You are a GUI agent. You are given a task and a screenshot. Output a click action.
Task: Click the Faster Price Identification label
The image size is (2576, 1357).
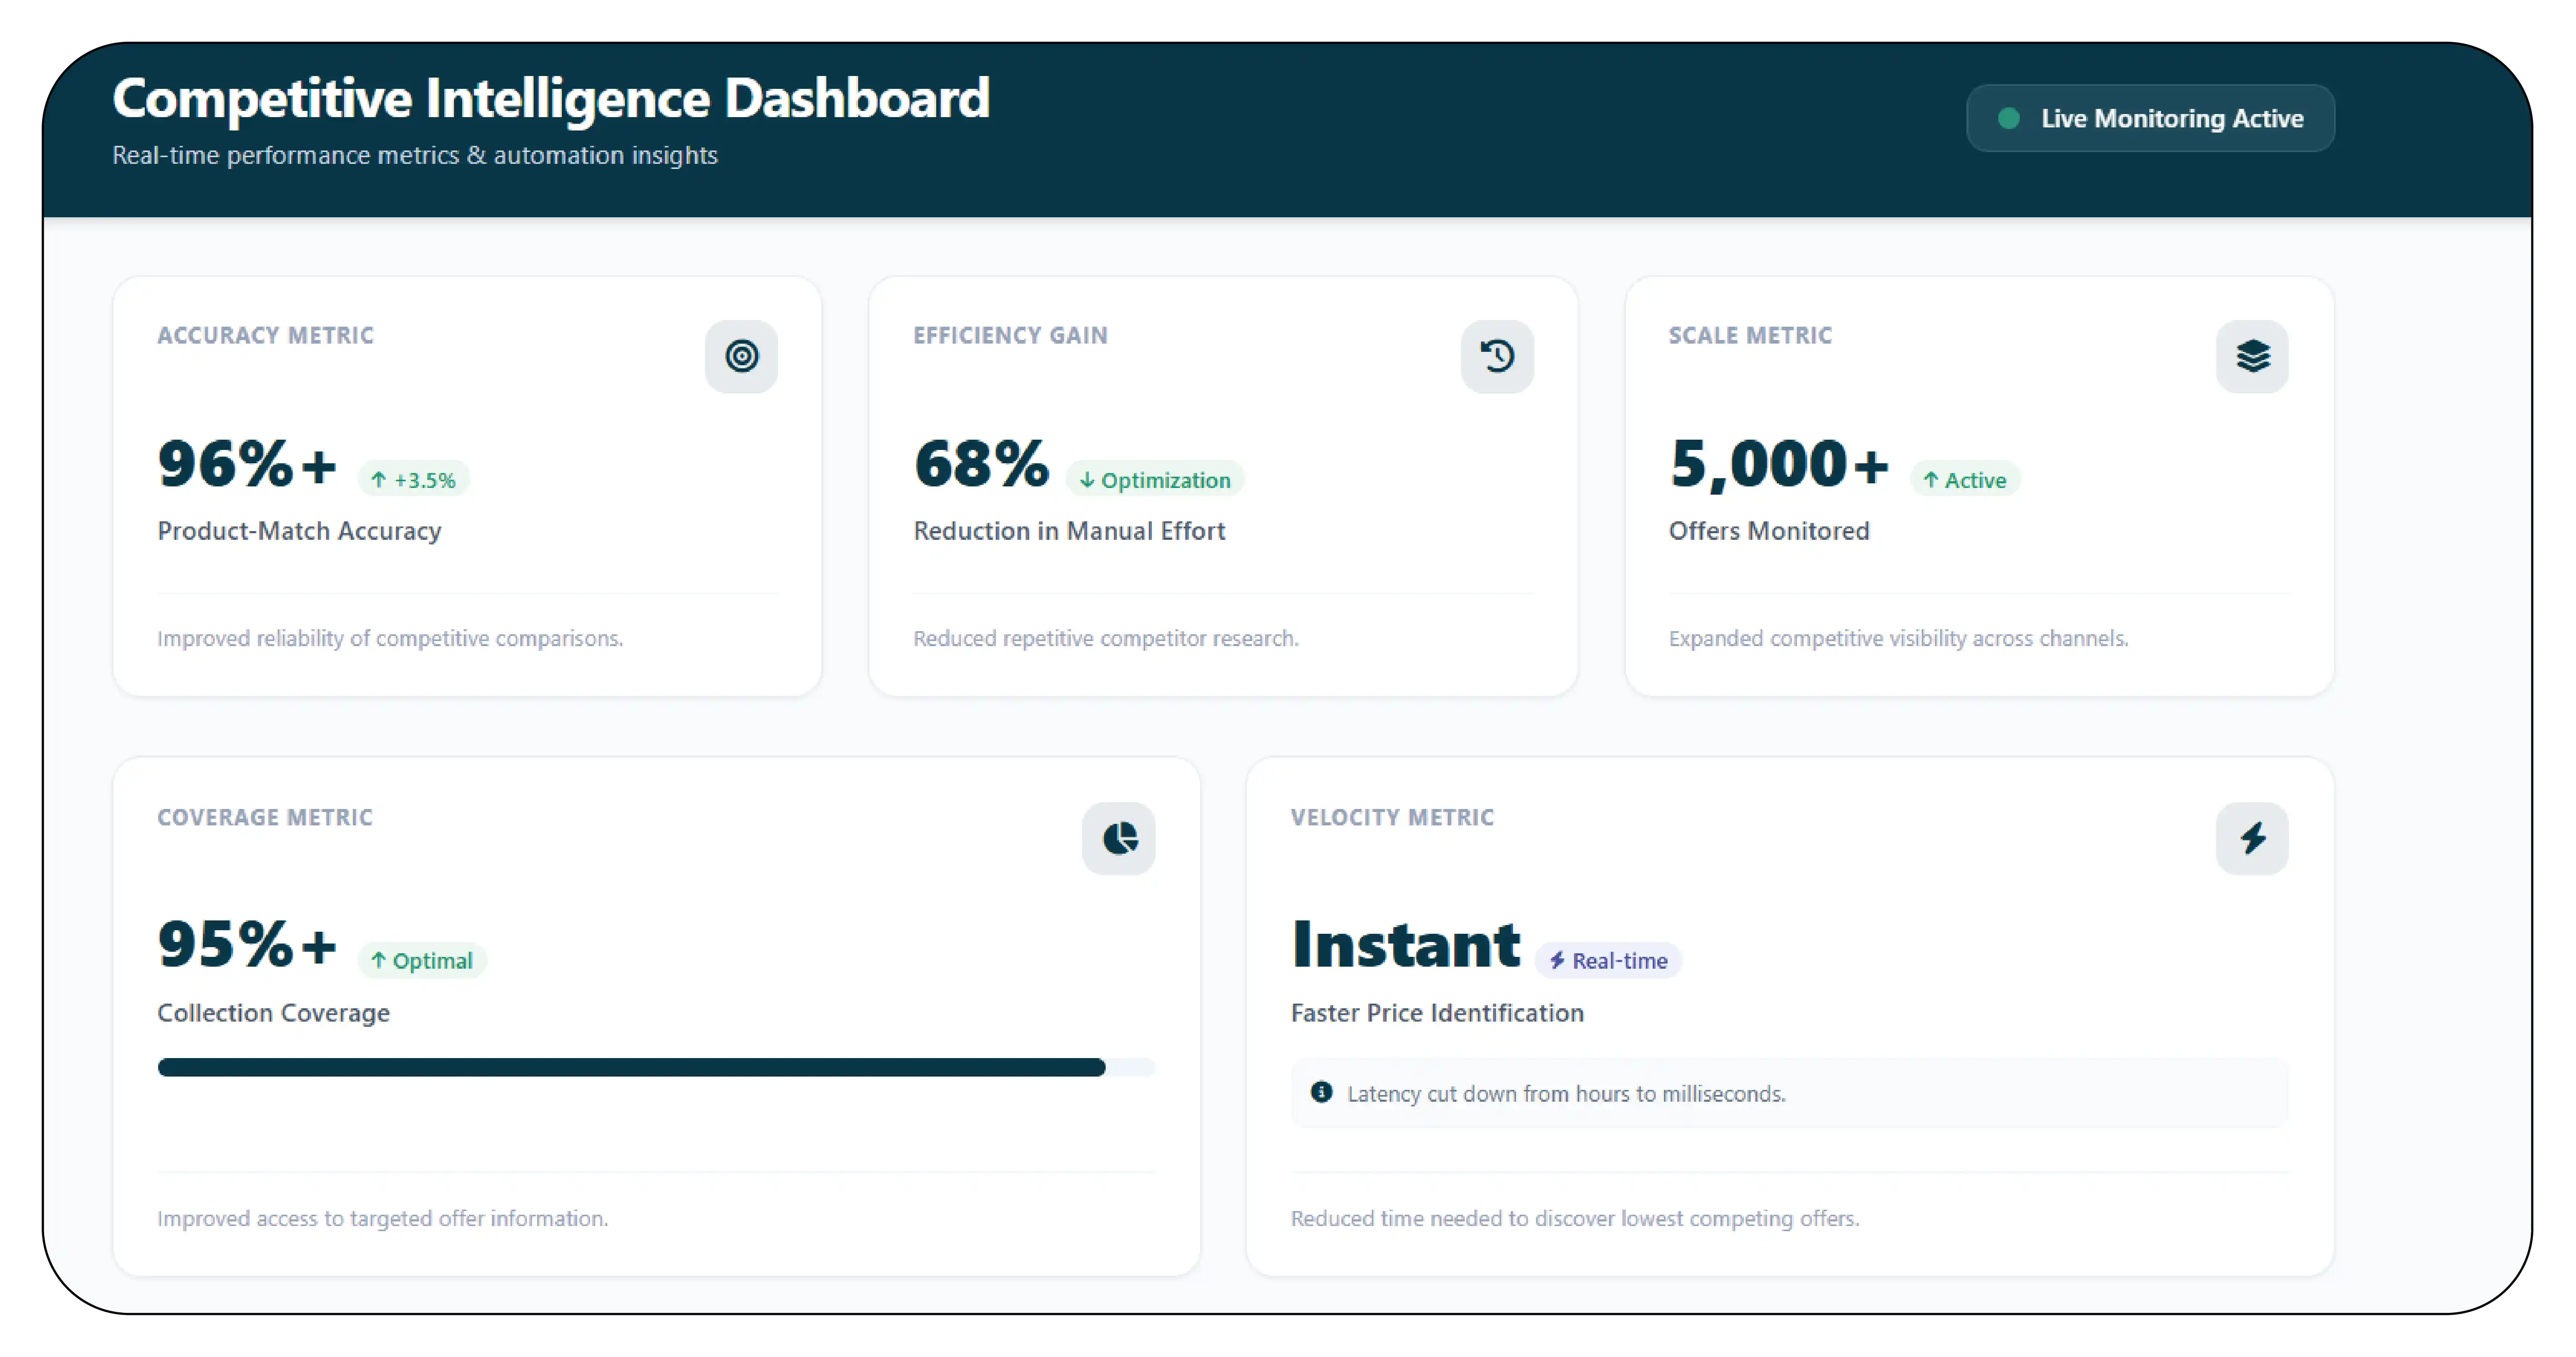pyautogui.click(x=1437, y=1013)
